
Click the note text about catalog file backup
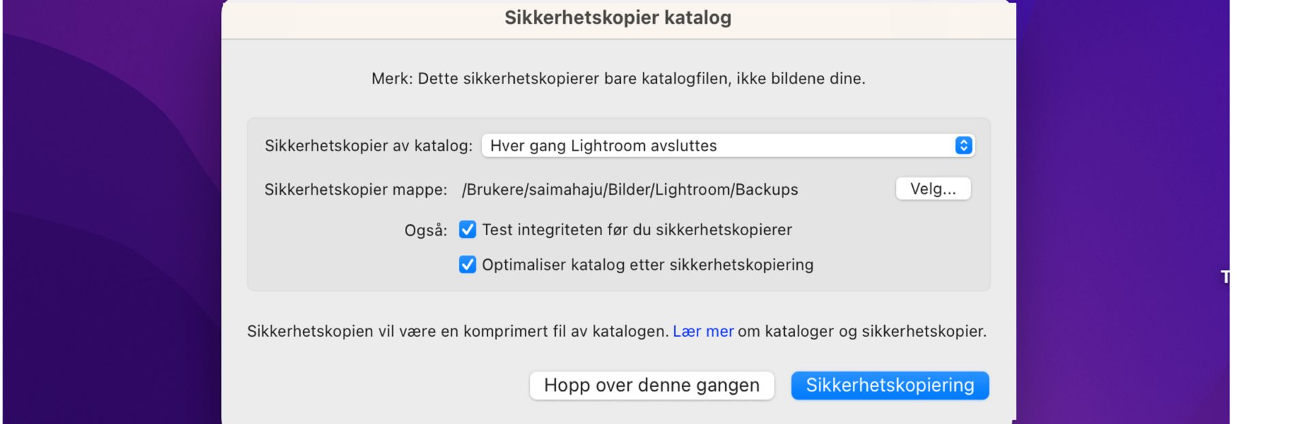pyautogui.click(x=617, y=78)
